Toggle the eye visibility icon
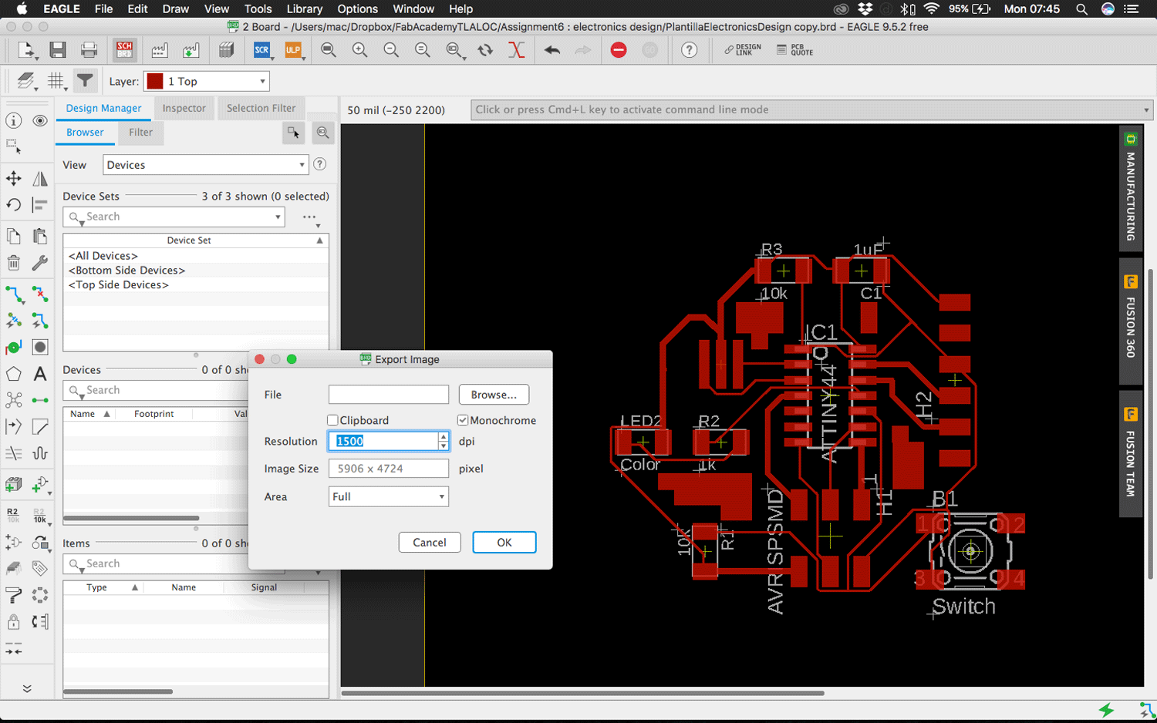Image resolution: width=1157 pixels, height=723 pixels. [40, 121]
